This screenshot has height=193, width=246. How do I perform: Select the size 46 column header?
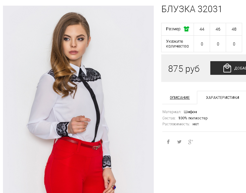tap(218, 29)
